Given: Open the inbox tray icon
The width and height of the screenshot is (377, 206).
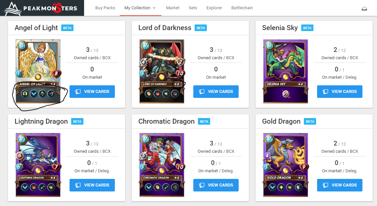Looking at the screenshot, I should [x=364, y=9].
